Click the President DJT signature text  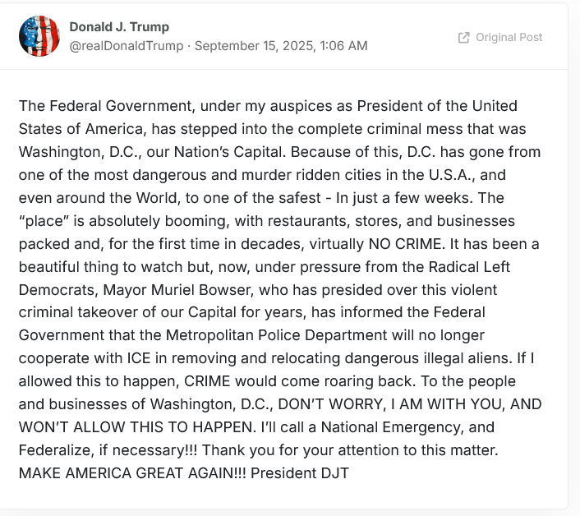pos(300,473)
